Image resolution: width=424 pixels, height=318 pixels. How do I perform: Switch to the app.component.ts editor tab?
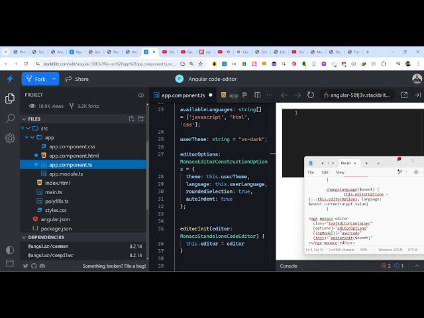[181, 95]
